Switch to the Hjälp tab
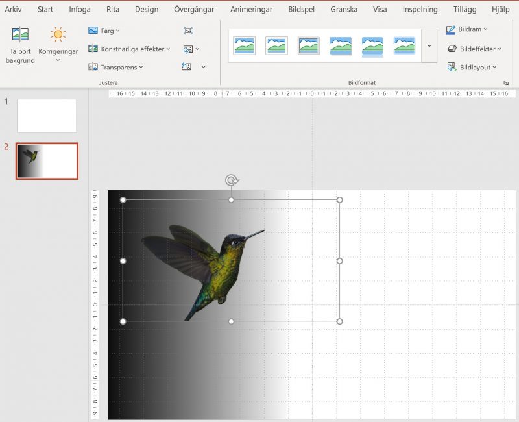Viewport: 519px width, 422px height. coord(500,9)
